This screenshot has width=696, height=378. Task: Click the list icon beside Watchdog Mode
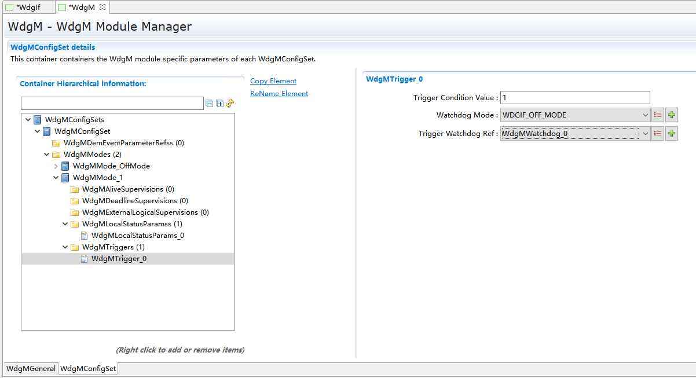point(658,115)
